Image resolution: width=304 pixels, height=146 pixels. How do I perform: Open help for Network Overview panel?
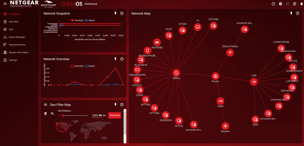click(122, 59)
